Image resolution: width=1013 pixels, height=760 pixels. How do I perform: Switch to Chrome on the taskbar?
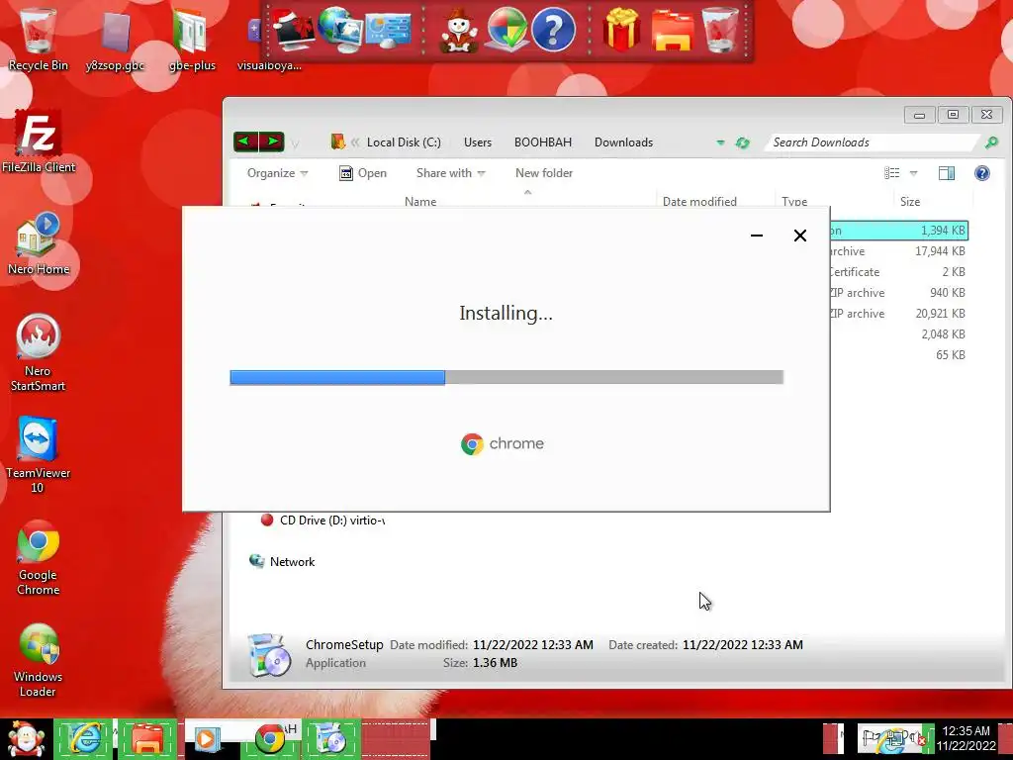pos(270,739)
